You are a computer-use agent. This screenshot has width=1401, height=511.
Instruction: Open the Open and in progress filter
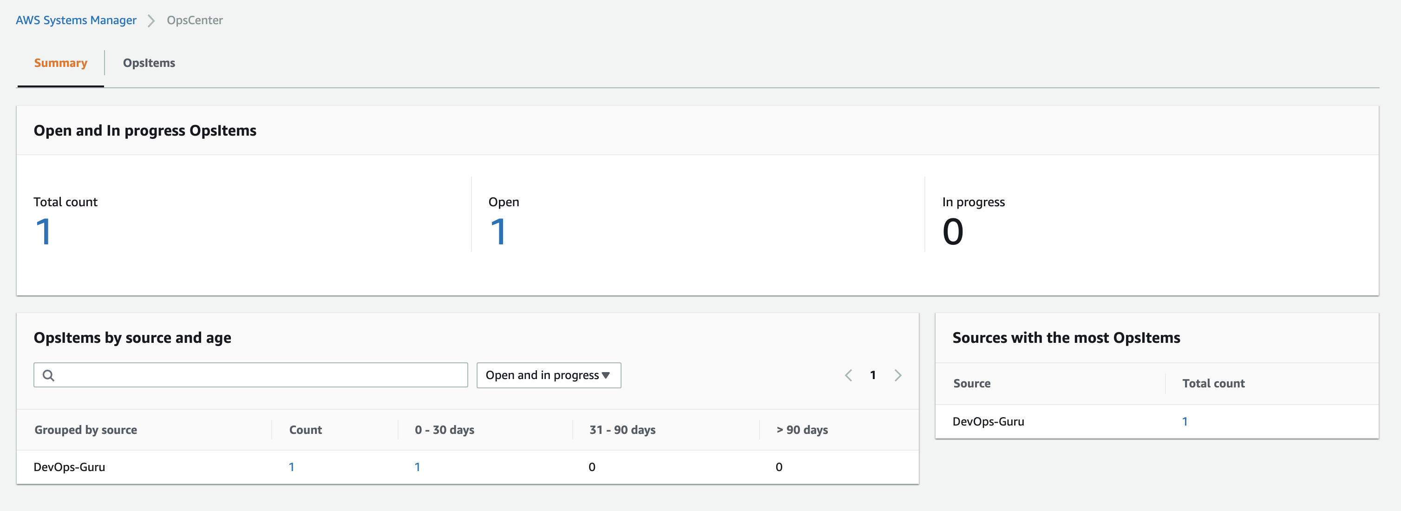coord(548,375)
